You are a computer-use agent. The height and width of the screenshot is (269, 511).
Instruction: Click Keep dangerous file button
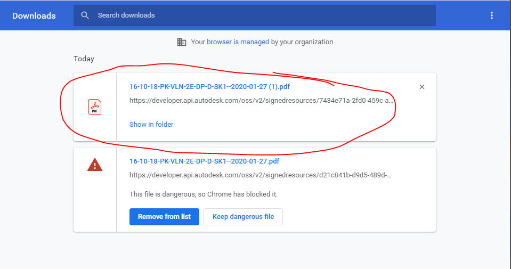point(243,217)
